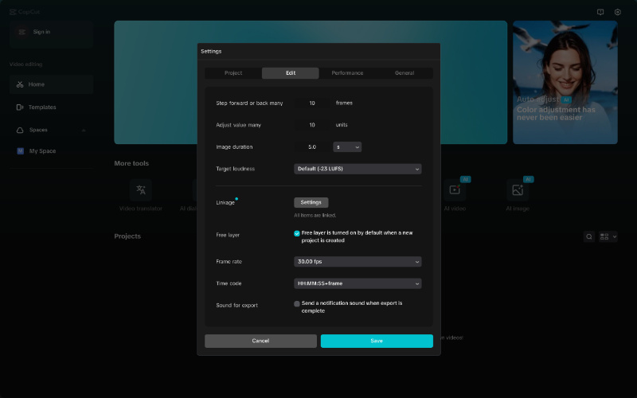Click the Templates icon in sidebar
637x398 pixels.
[20, 107]
